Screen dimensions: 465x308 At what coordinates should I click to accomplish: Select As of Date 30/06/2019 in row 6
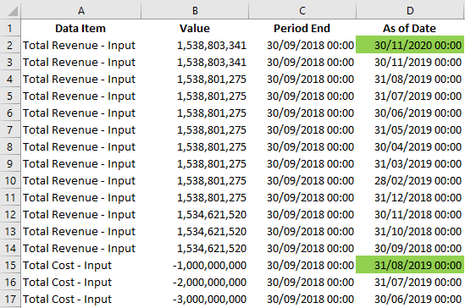pos(410,113)
